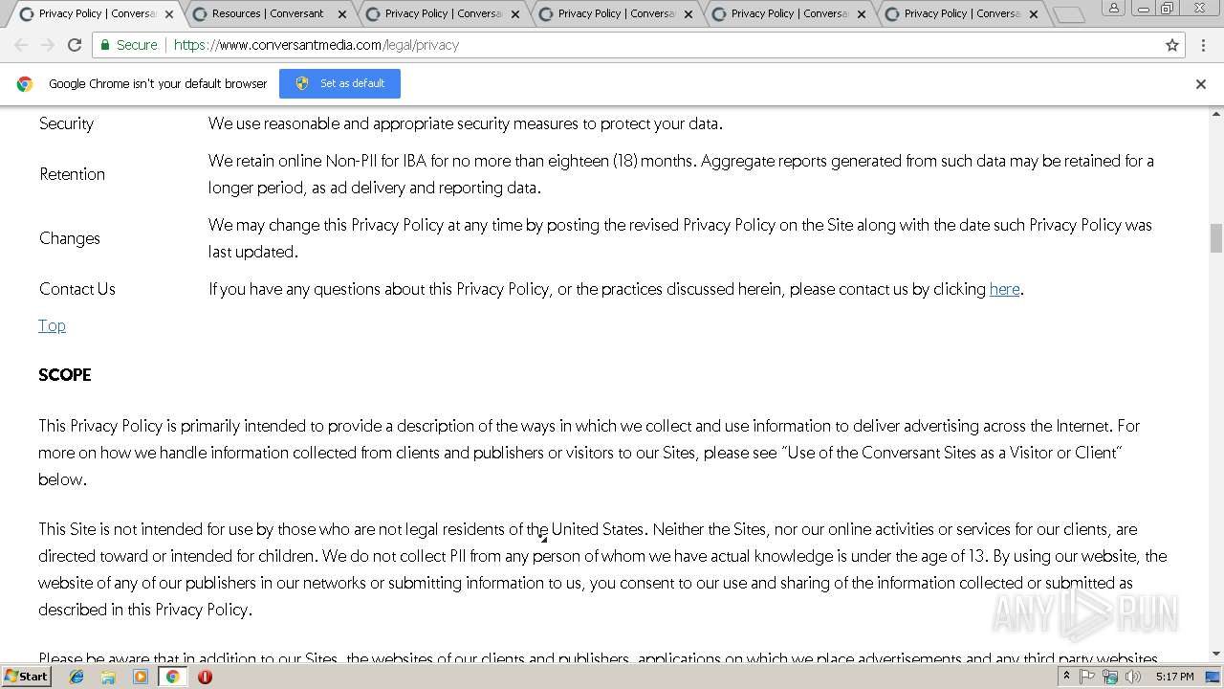Viewport: 1224px width, 689px height.
Task: Go back using the browser Back arrow
Action: pos(21,45)
